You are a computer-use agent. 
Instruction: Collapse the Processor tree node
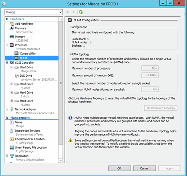(7, 45)
